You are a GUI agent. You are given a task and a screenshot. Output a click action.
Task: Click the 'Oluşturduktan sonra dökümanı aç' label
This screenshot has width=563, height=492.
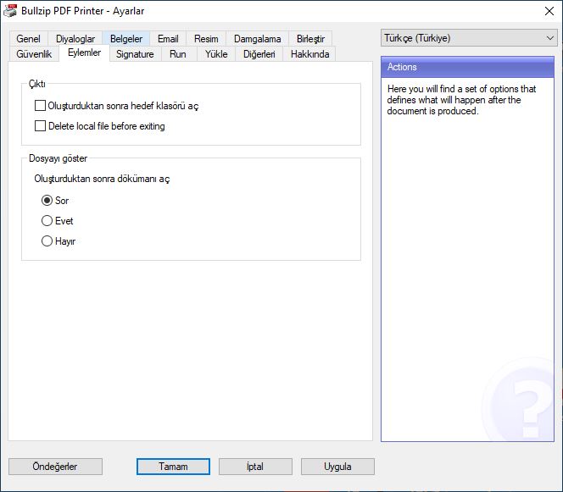pos(102,179)
